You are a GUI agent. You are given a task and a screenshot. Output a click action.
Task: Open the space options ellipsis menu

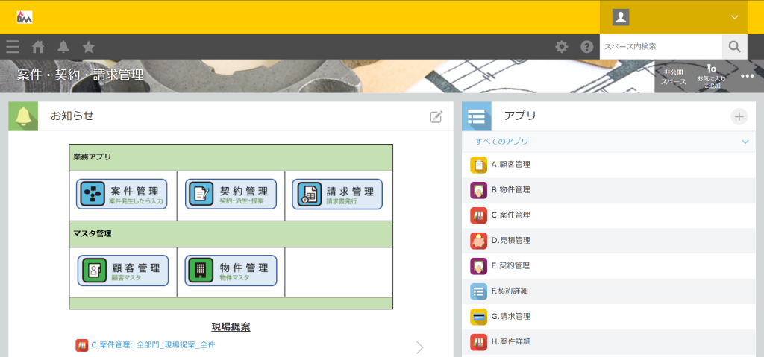point(747,76)
